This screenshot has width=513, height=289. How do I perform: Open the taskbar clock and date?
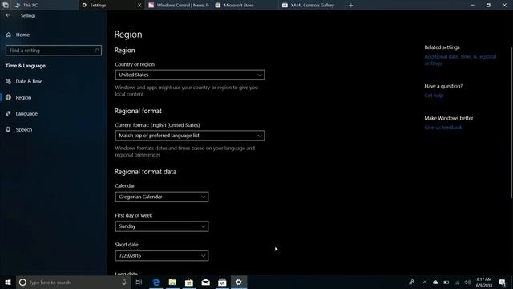coord(484,282)
